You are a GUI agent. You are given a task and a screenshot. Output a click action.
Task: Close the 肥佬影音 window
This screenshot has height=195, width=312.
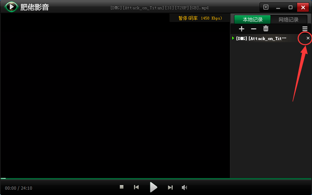[303, 7]
